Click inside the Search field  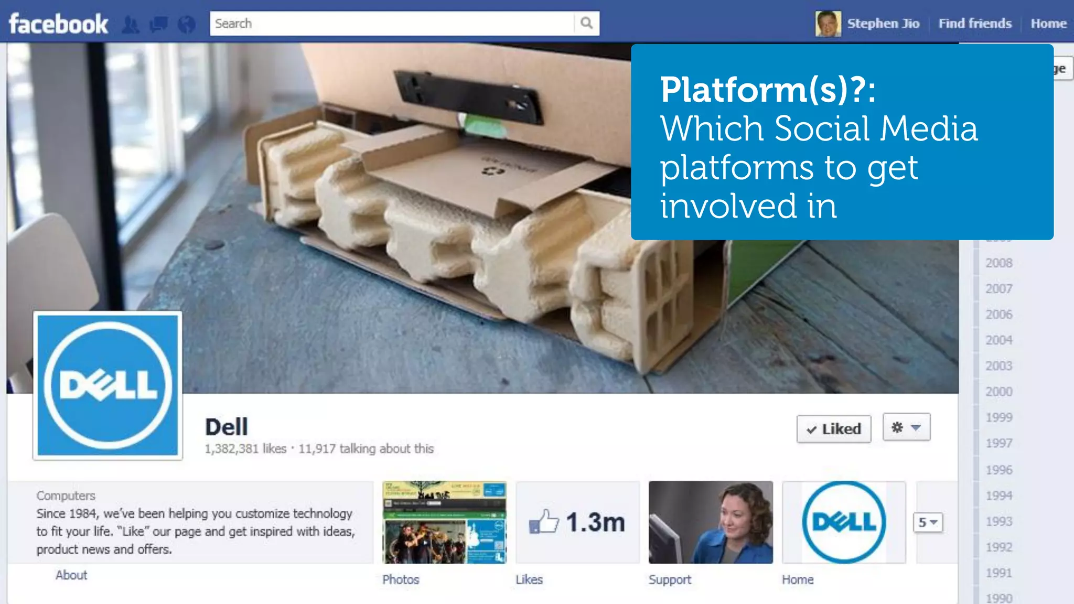click(392, 23)
